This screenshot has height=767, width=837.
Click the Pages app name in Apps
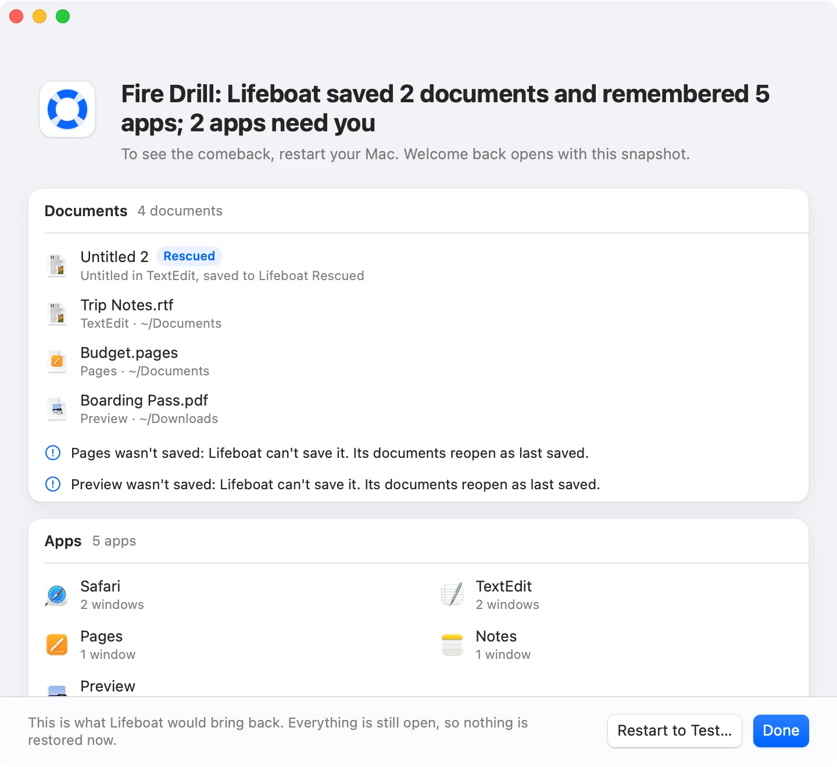pos(102,637)
